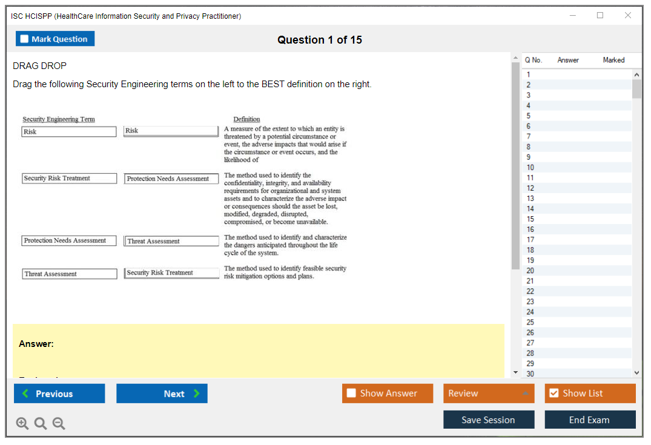
Task: Tick the Mark Question checkbox
Action: pos(24,39)
